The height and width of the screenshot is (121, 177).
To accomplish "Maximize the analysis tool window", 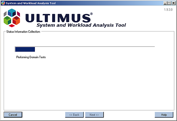I will tap(169, 3).
